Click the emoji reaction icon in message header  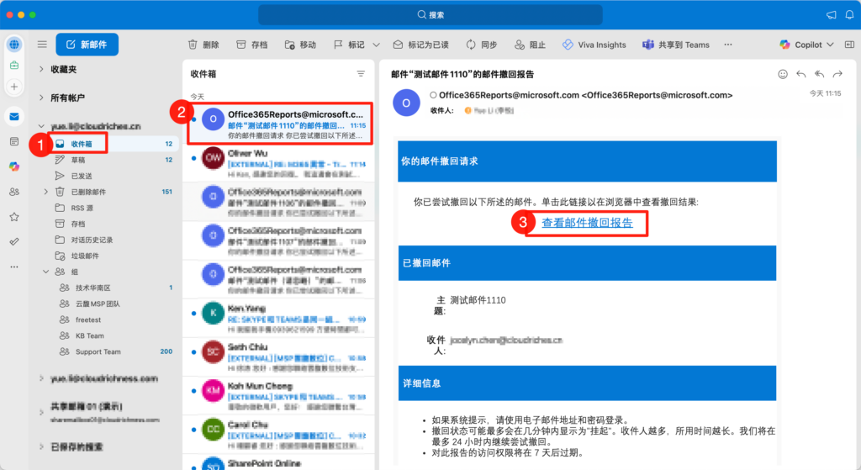click(x=783, y=74)
